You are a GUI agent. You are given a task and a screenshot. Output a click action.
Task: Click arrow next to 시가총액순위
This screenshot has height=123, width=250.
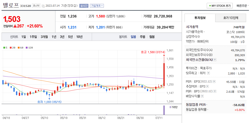pos(204,32)
